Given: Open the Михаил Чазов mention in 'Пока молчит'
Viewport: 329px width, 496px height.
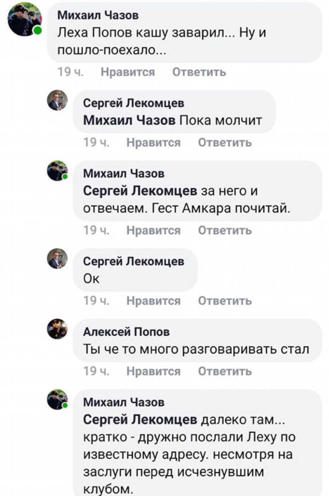Looking at the screenshot, I should point(129,121).
